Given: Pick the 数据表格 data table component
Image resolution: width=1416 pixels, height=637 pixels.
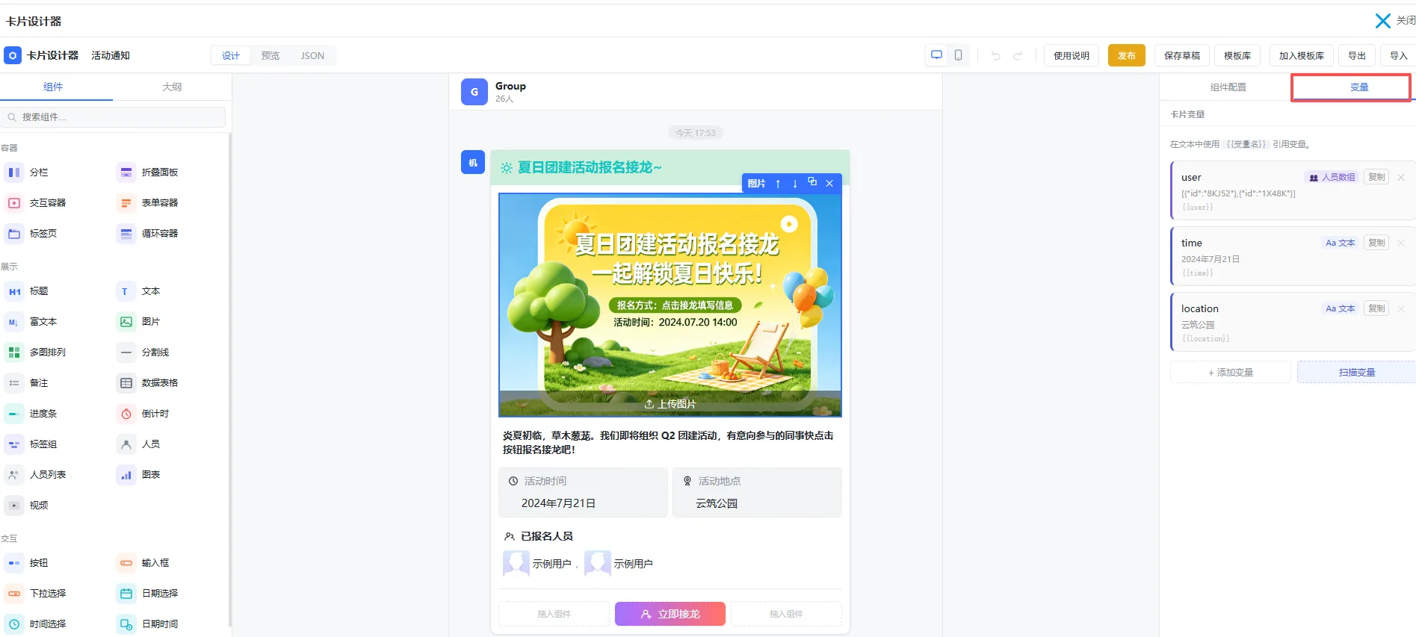Looking at the screenshot, I should coord(148,383).
